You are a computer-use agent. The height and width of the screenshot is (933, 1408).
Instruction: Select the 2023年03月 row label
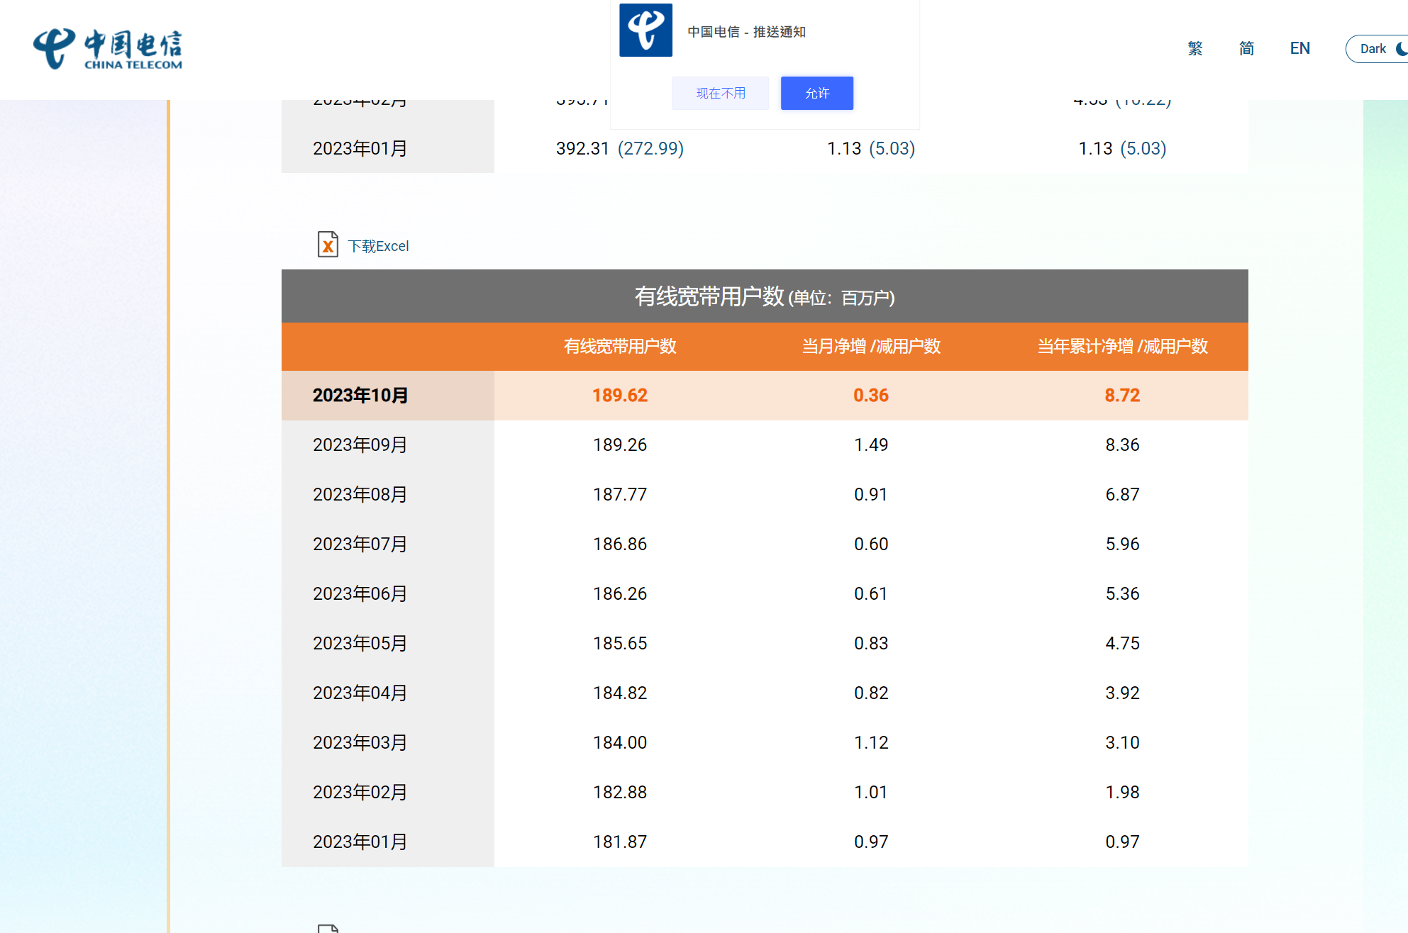pyautogui.click(x=360, y=743)
